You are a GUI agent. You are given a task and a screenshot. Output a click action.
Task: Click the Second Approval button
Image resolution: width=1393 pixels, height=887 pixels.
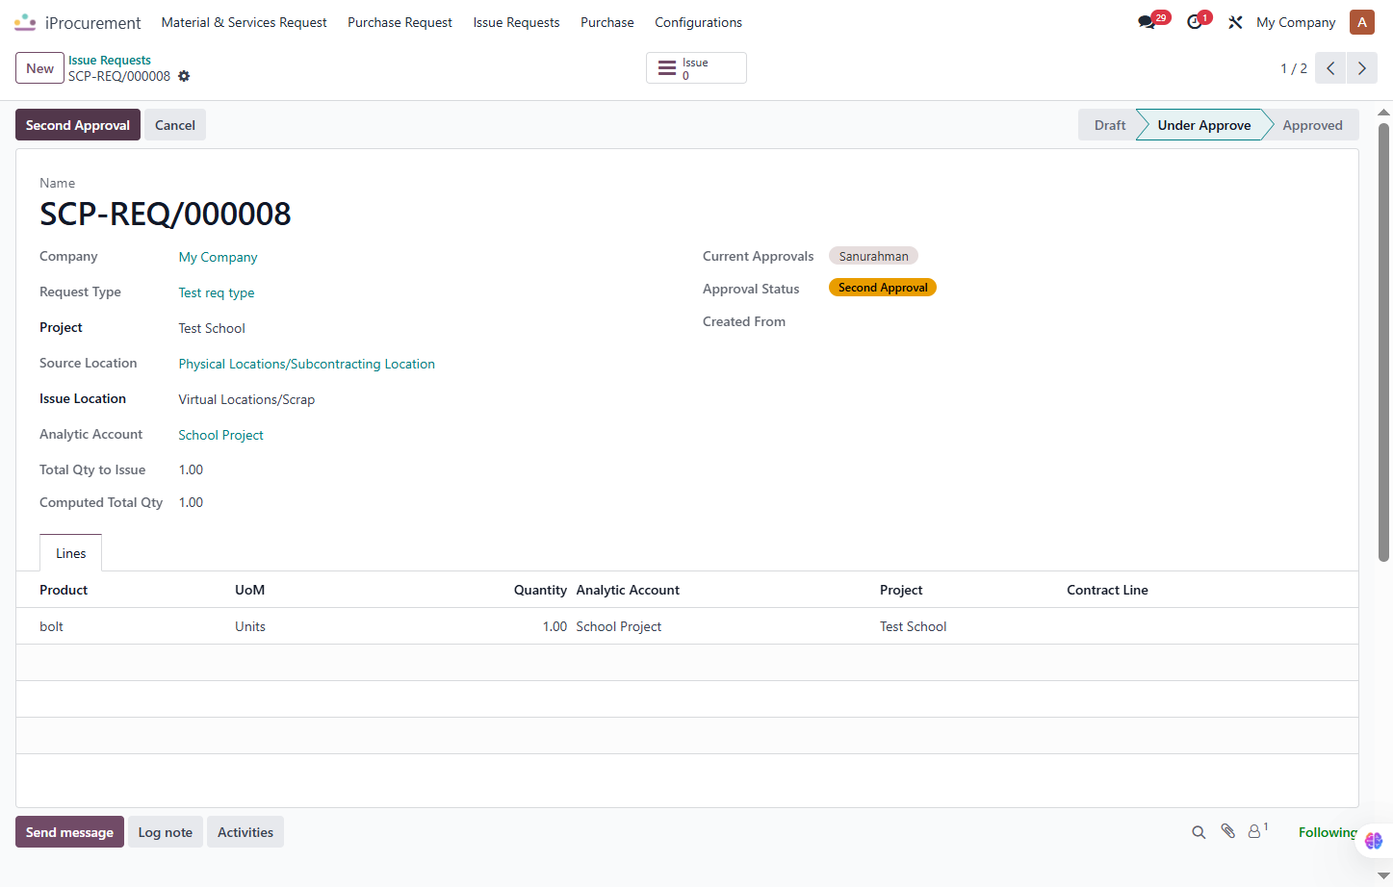[78, 125]
